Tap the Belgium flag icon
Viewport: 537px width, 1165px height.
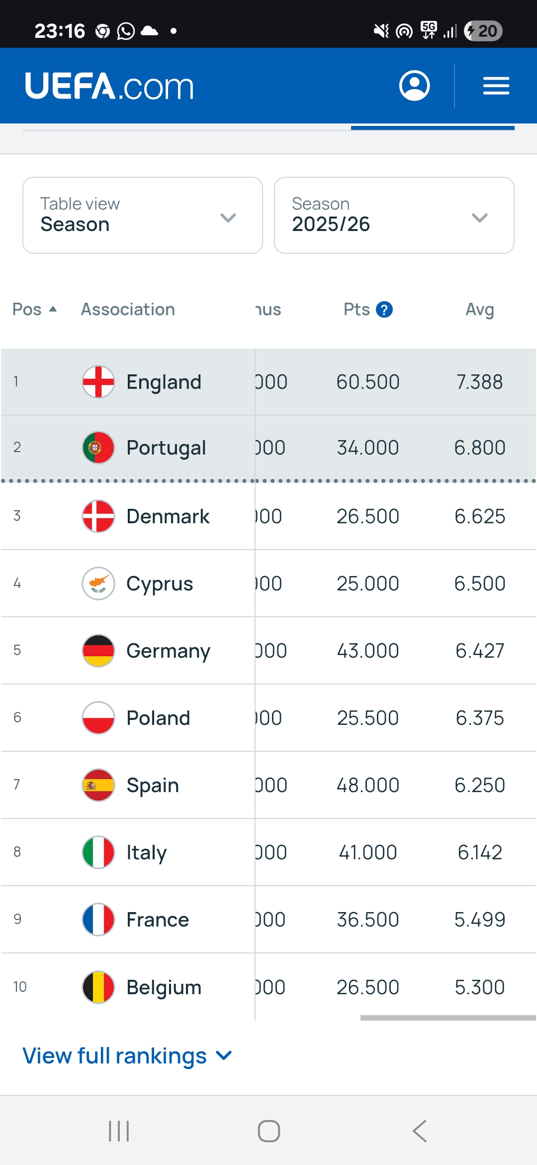click(x=98, y=987)
